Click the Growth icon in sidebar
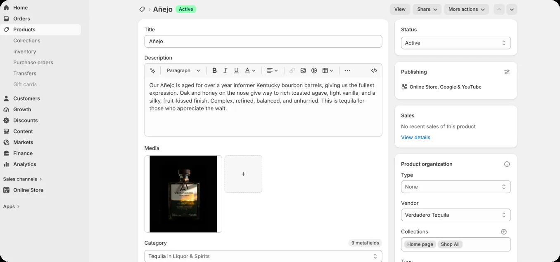 [6, 110]
